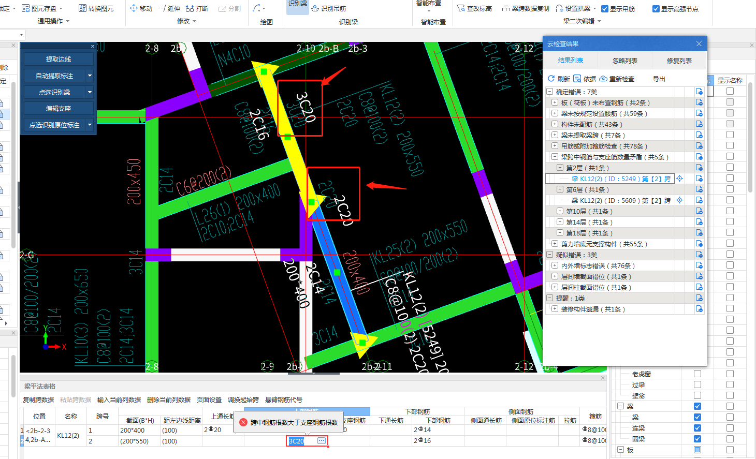Click the 移动 (move) tool icon

(134, 8)
